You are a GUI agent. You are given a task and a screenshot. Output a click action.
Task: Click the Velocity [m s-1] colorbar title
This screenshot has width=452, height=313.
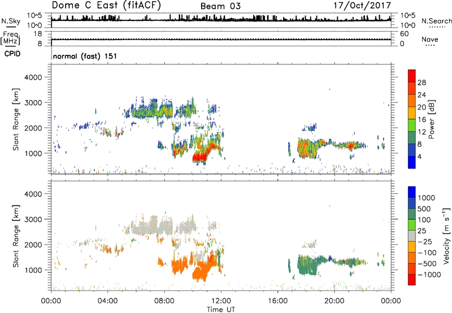click(x=446, y=236)
